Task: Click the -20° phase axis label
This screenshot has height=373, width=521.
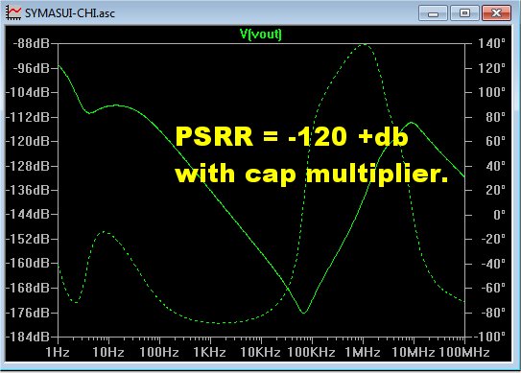Action: tap(493, 239)
